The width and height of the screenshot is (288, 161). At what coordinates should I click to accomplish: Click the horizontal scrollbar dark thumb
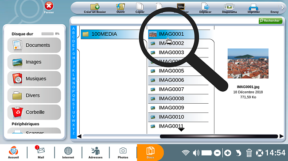pyautogui.click(x=219, y=136)
